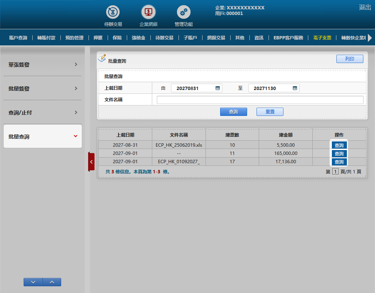Click the 文件名稱 text input field
375x293 pixels.
click(260, 100)
